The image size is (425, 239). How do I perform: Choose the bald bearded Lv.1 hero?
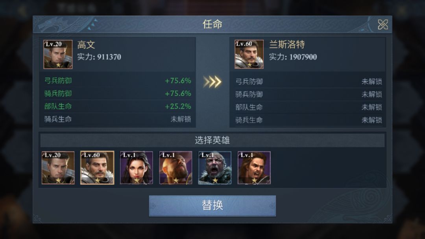click(x=176, y=168)
